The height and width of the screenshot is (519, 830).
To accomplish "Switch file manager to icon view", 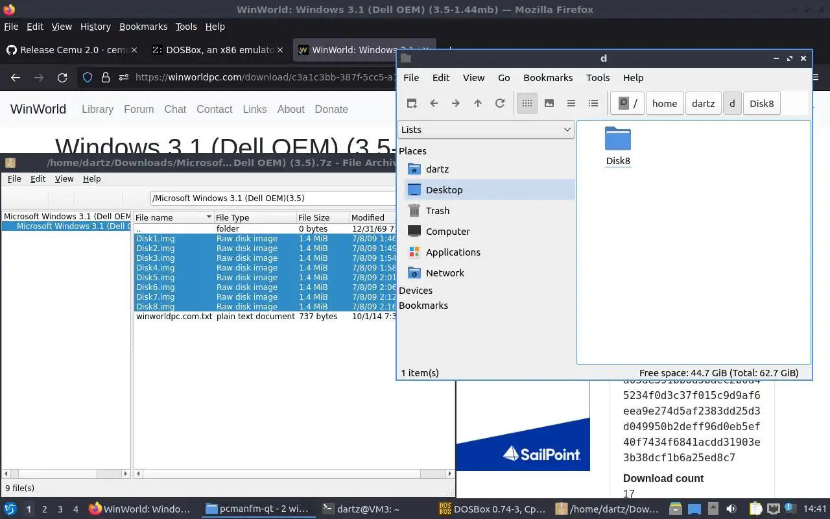I will coord(527,103).
